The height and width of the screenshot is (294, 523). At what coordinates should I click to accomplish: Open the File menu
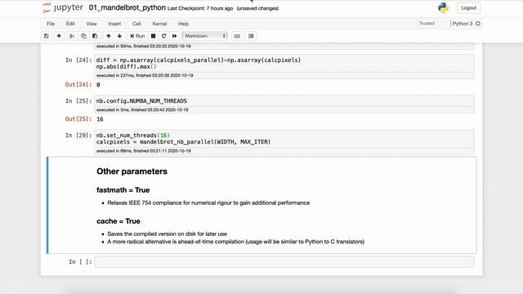(x=51, y=24)
